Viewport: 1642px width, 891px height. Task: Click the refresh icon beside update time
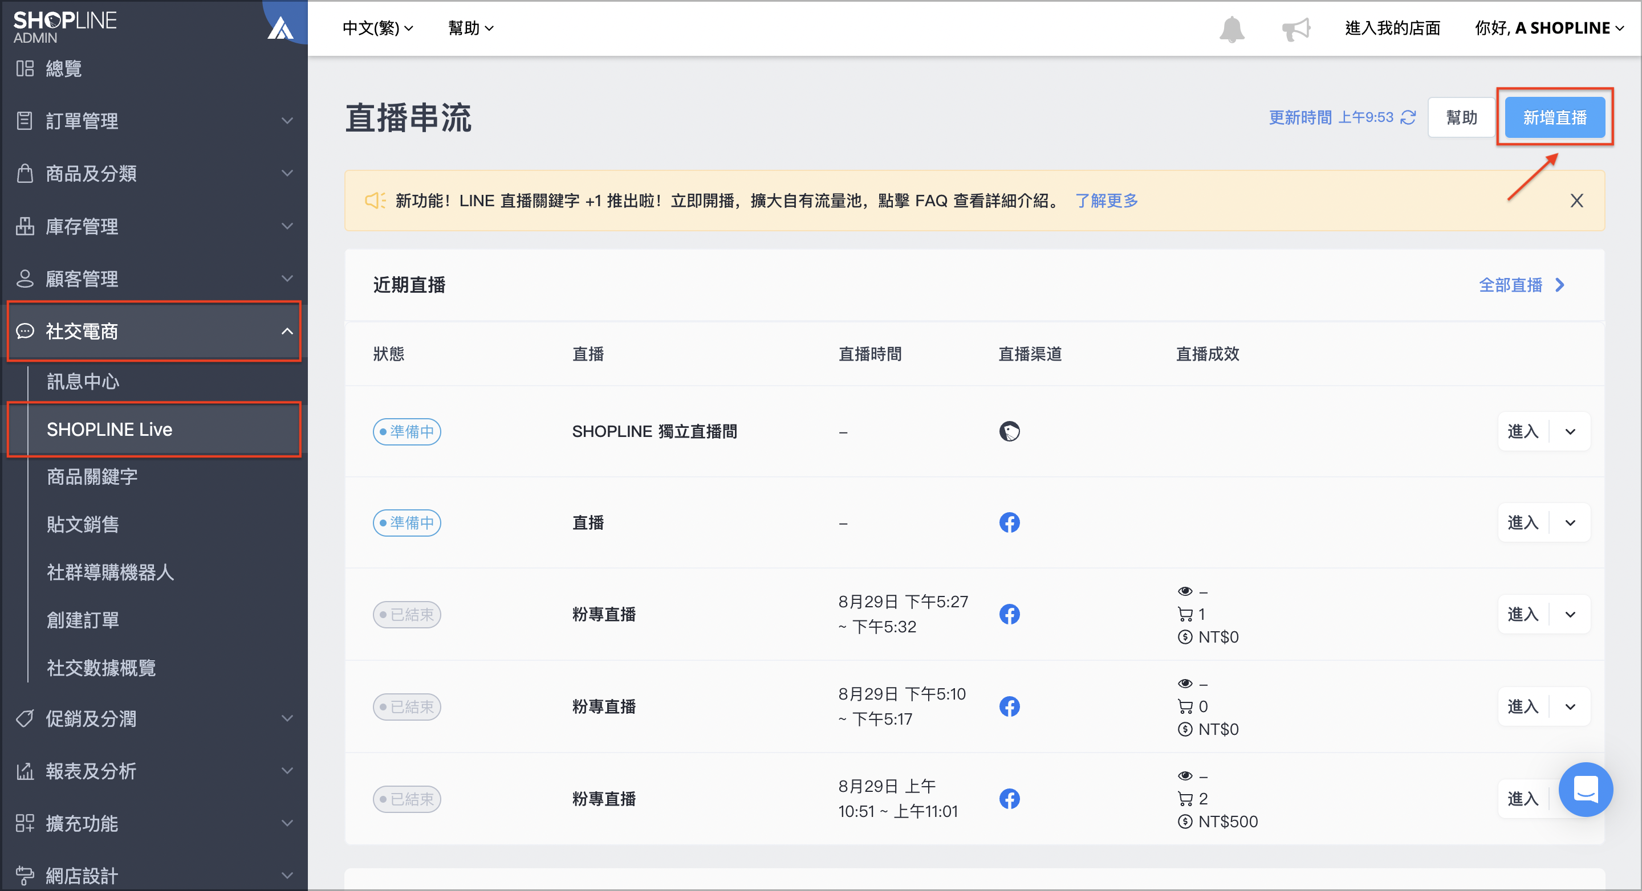pos(1409,118)
